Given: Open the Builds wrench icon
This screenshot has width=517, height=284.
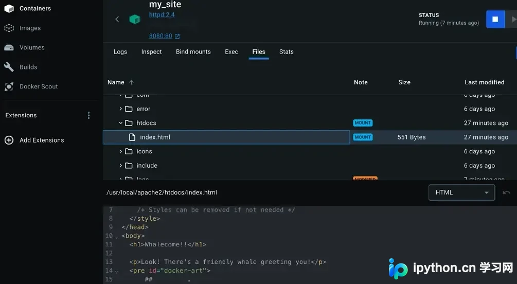Looking at the screenshot, I should click(x=9, y=67).
